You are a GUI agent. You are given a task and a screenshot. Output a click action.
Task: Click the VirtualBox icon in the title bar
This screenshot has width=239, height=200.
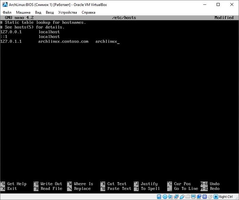click(5, 4)
